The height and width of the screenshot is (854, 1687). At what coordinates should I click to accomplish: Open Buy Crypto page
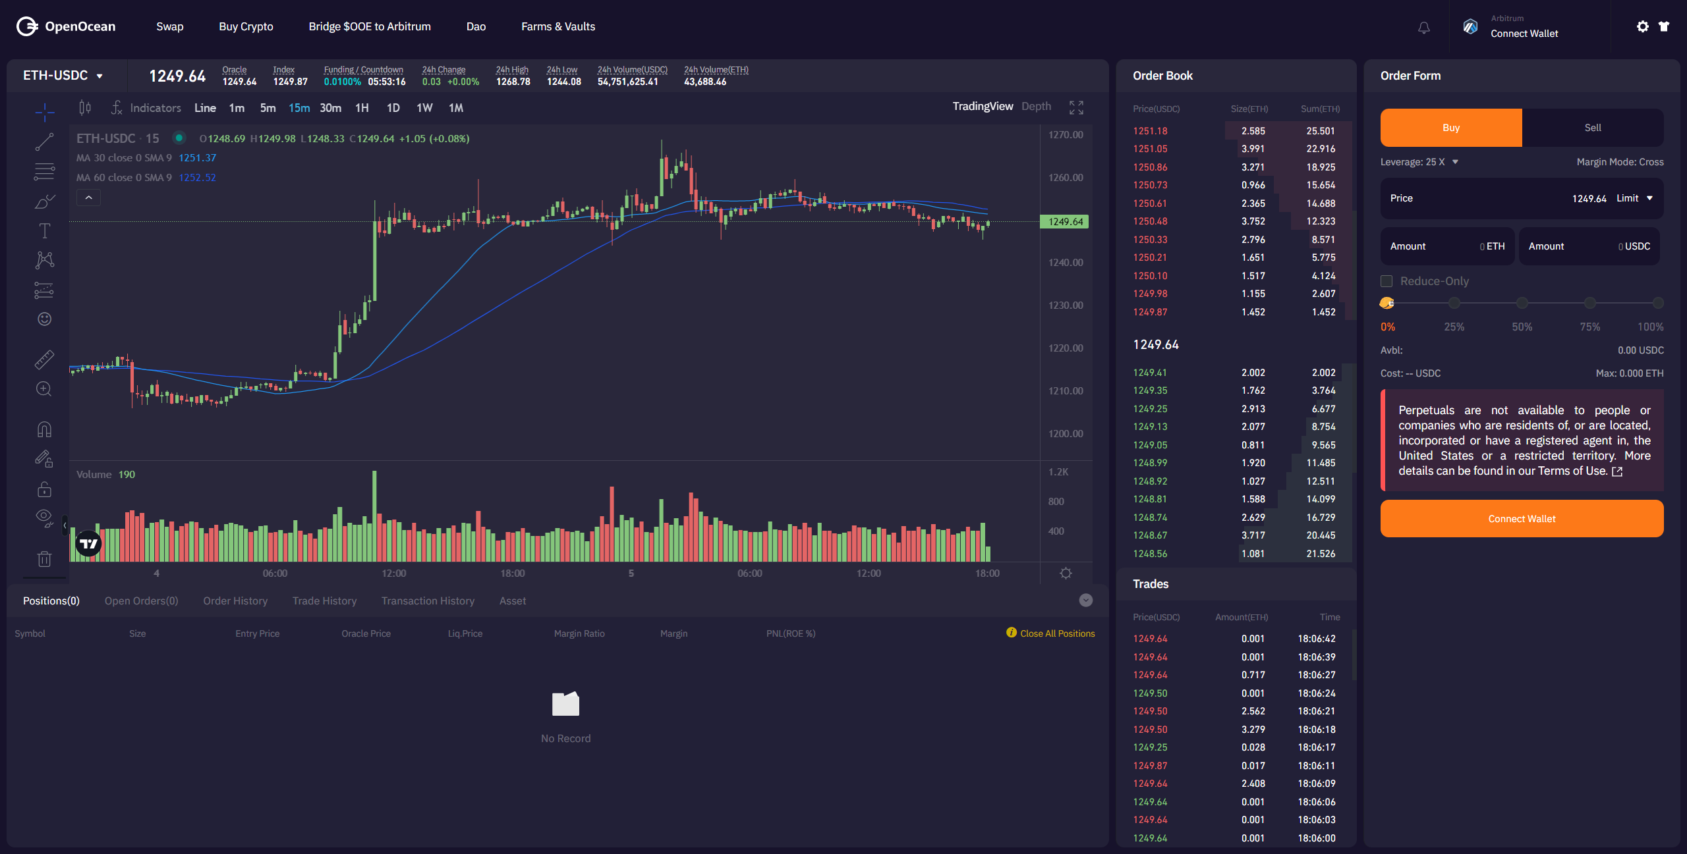(x=246, y=26)
